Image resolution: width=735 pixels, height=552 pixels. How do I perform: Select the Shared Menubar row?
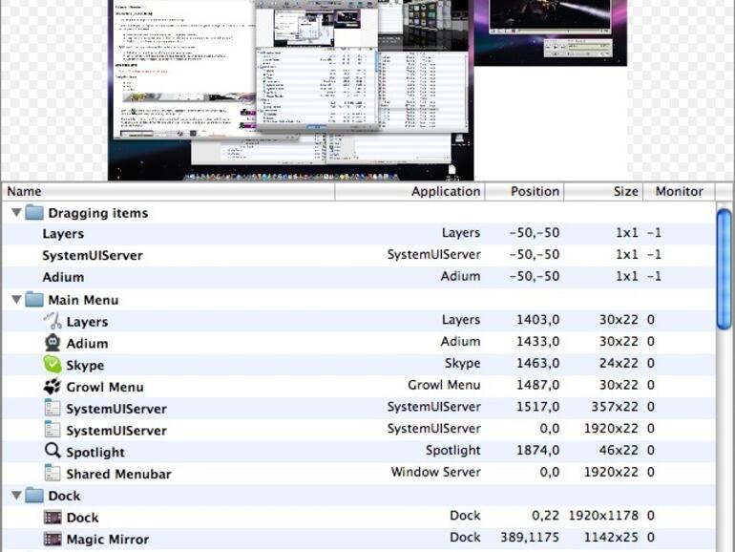click(359, 473)
